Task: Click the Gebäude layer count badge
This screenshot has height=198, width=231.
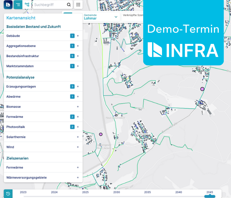Action: 72,36
